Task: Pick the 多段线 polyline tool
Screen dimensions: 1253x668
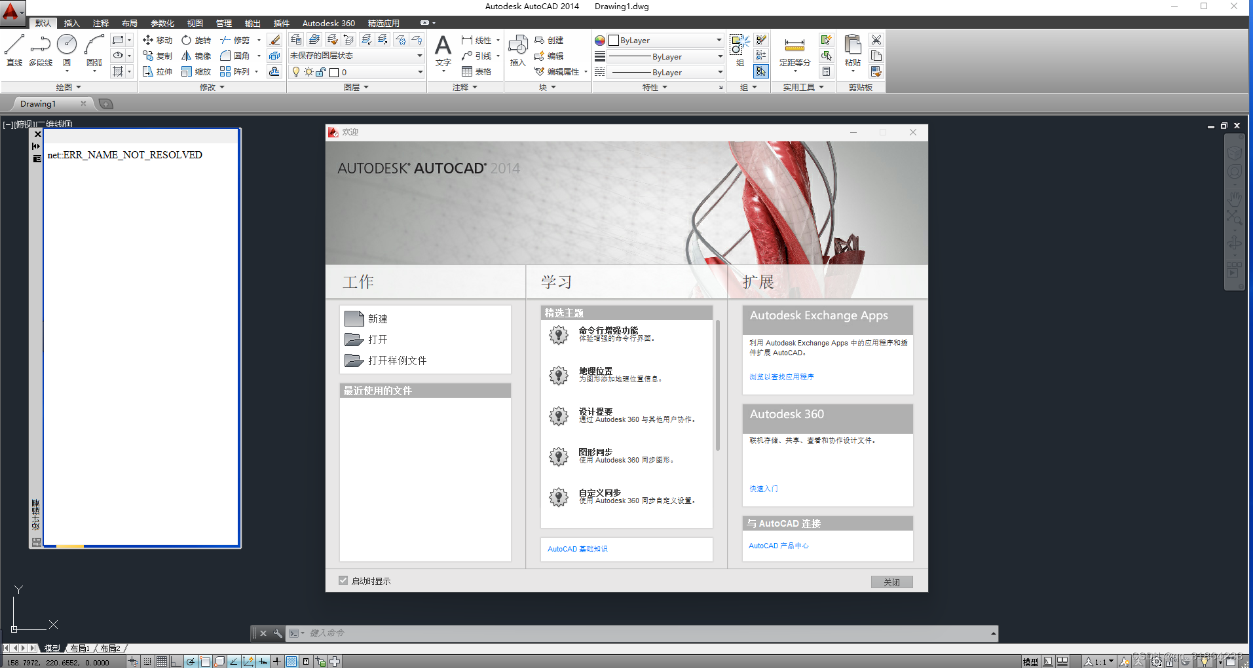Action: 41,50
